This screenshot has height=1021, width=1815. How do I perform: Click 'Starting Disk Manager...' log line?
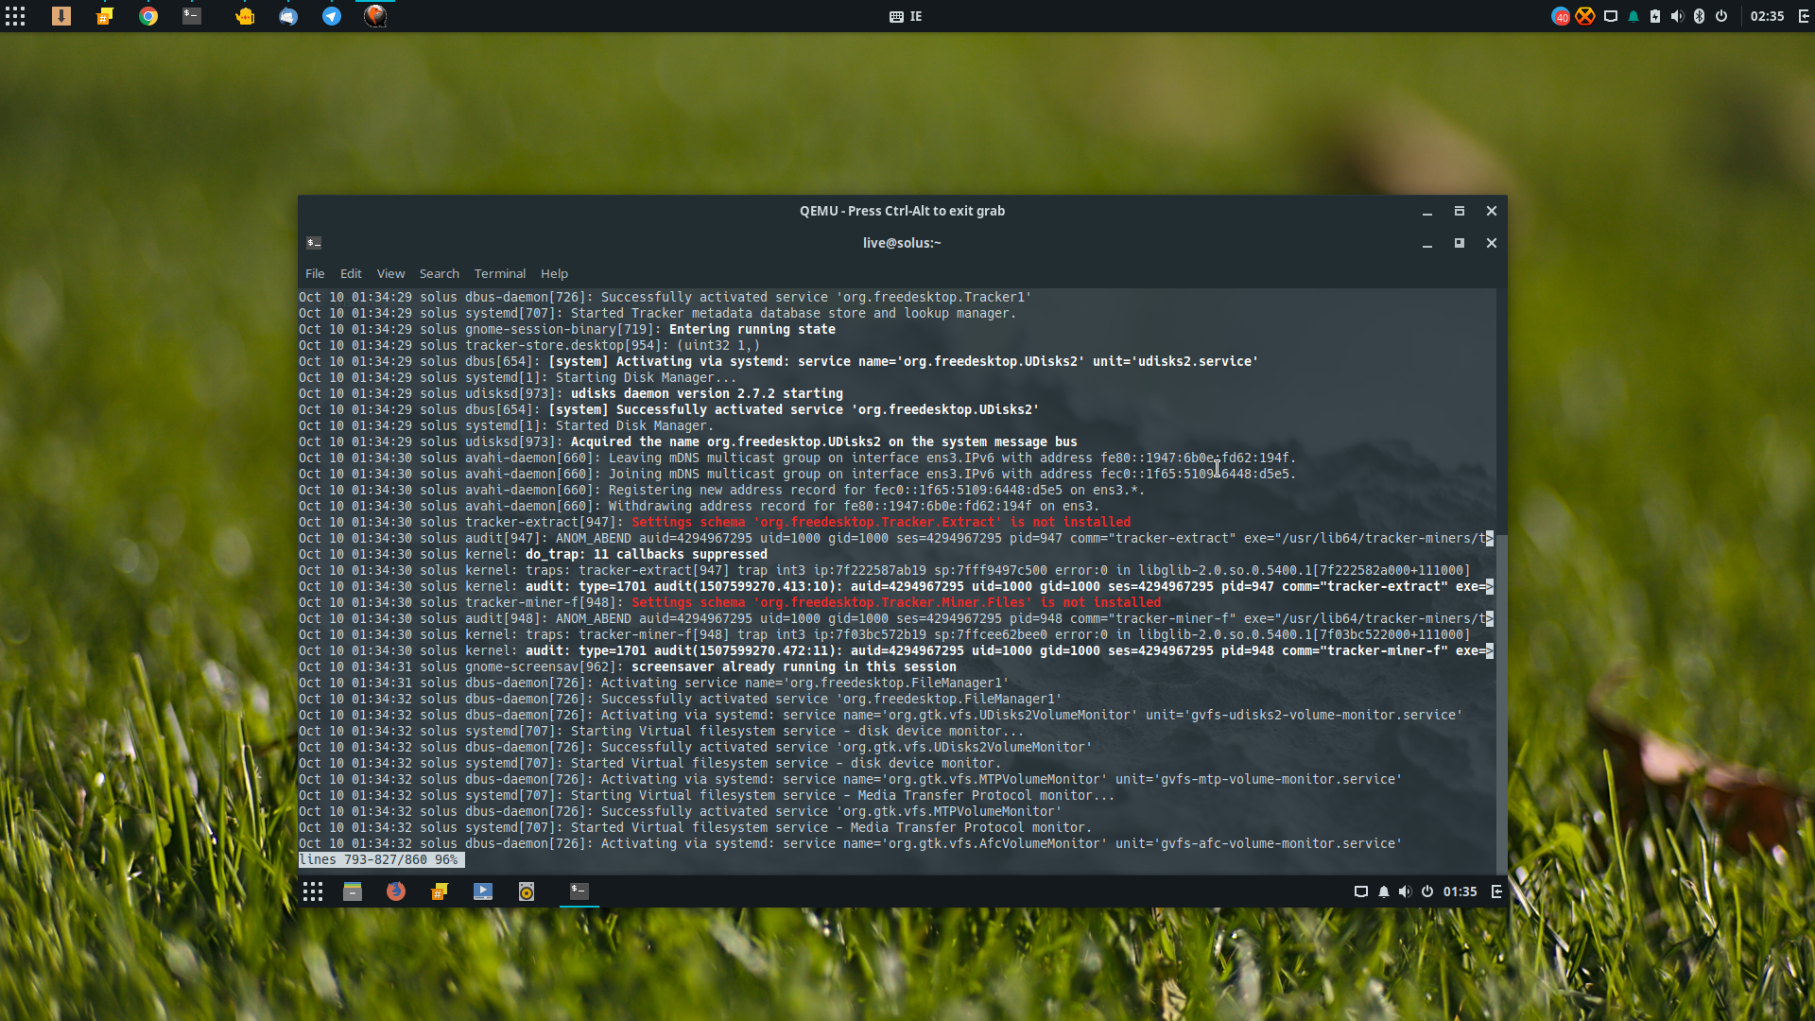[647, 377]
